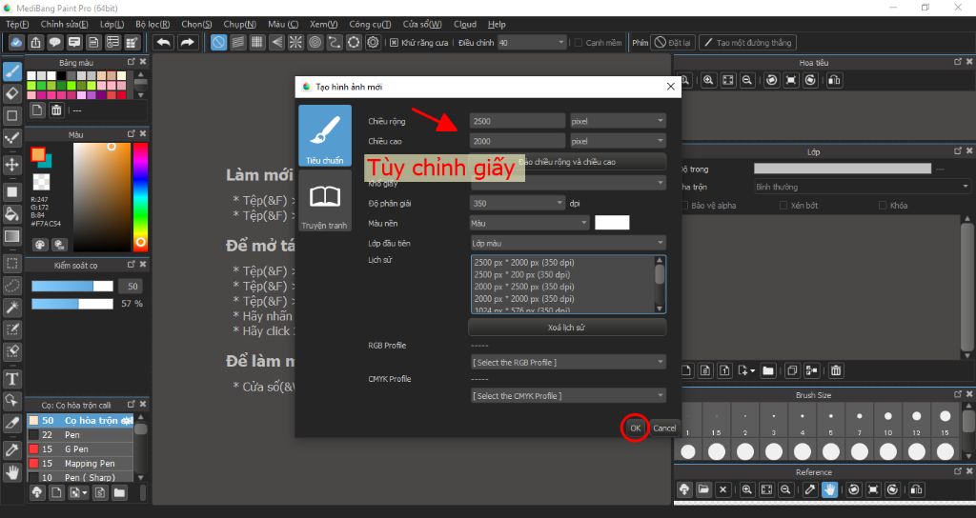Click the export share icon in toolbar
976x518 pixels.
tap(35, 42)
